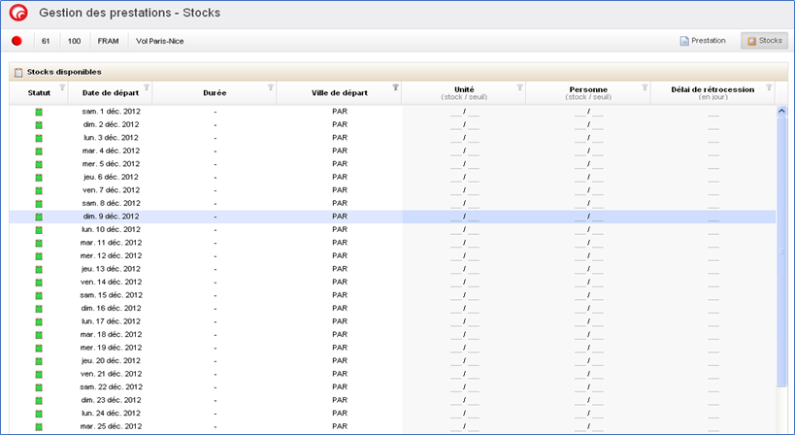Click the FRAM breadcrumb item
Image resolution: width=795 pixels, height=435 pixels.
click(x=108, y=41)
